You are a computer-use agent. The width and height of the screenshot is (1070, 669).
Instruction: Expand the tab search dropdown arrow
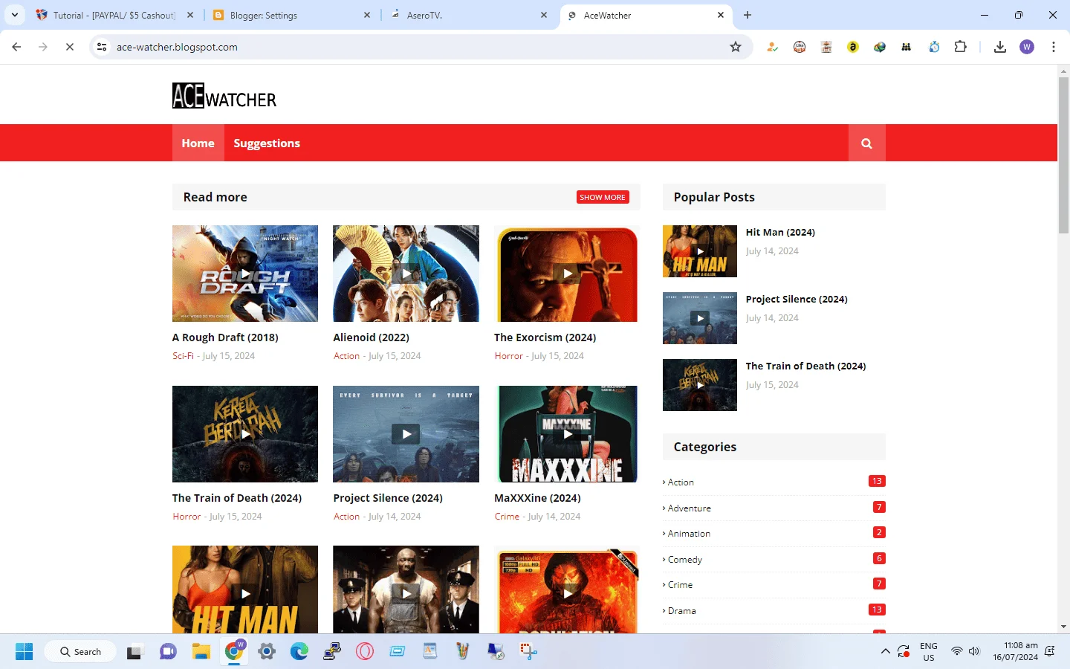pyautogui.click(x=15, y=15)
